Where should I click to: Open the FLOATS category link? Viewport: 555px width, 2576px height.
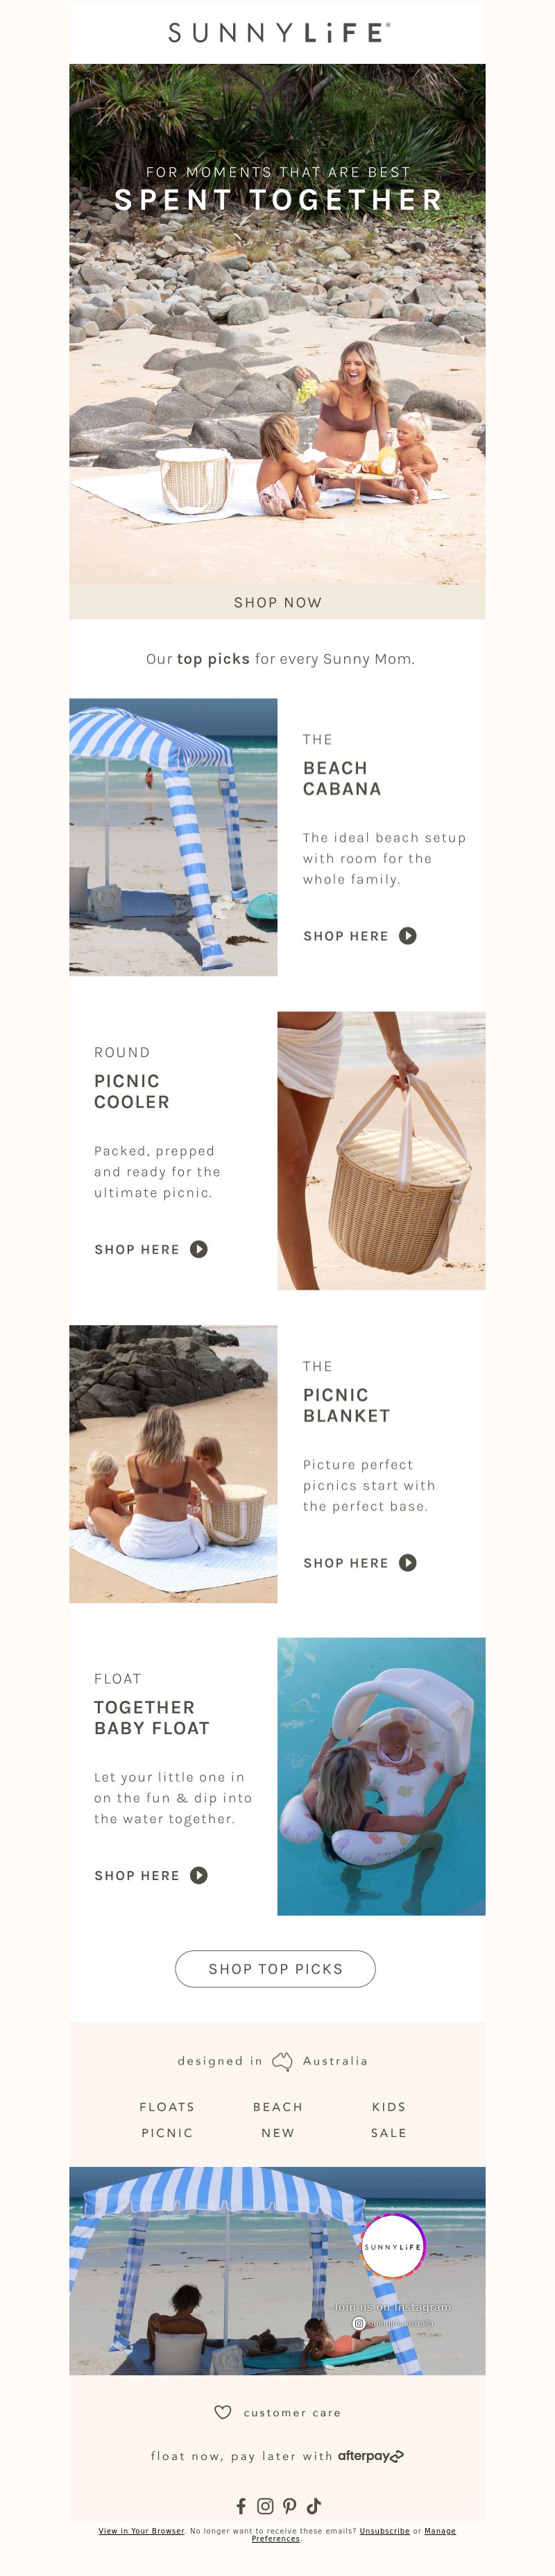(166, 2106)
